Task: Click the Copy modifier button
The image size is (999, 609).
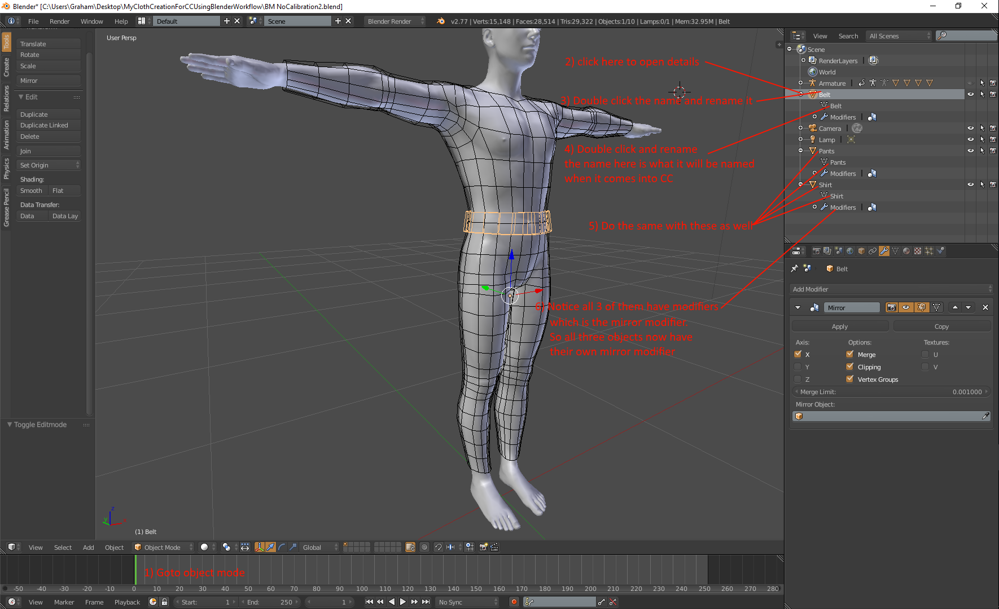Action: point(941,326)
